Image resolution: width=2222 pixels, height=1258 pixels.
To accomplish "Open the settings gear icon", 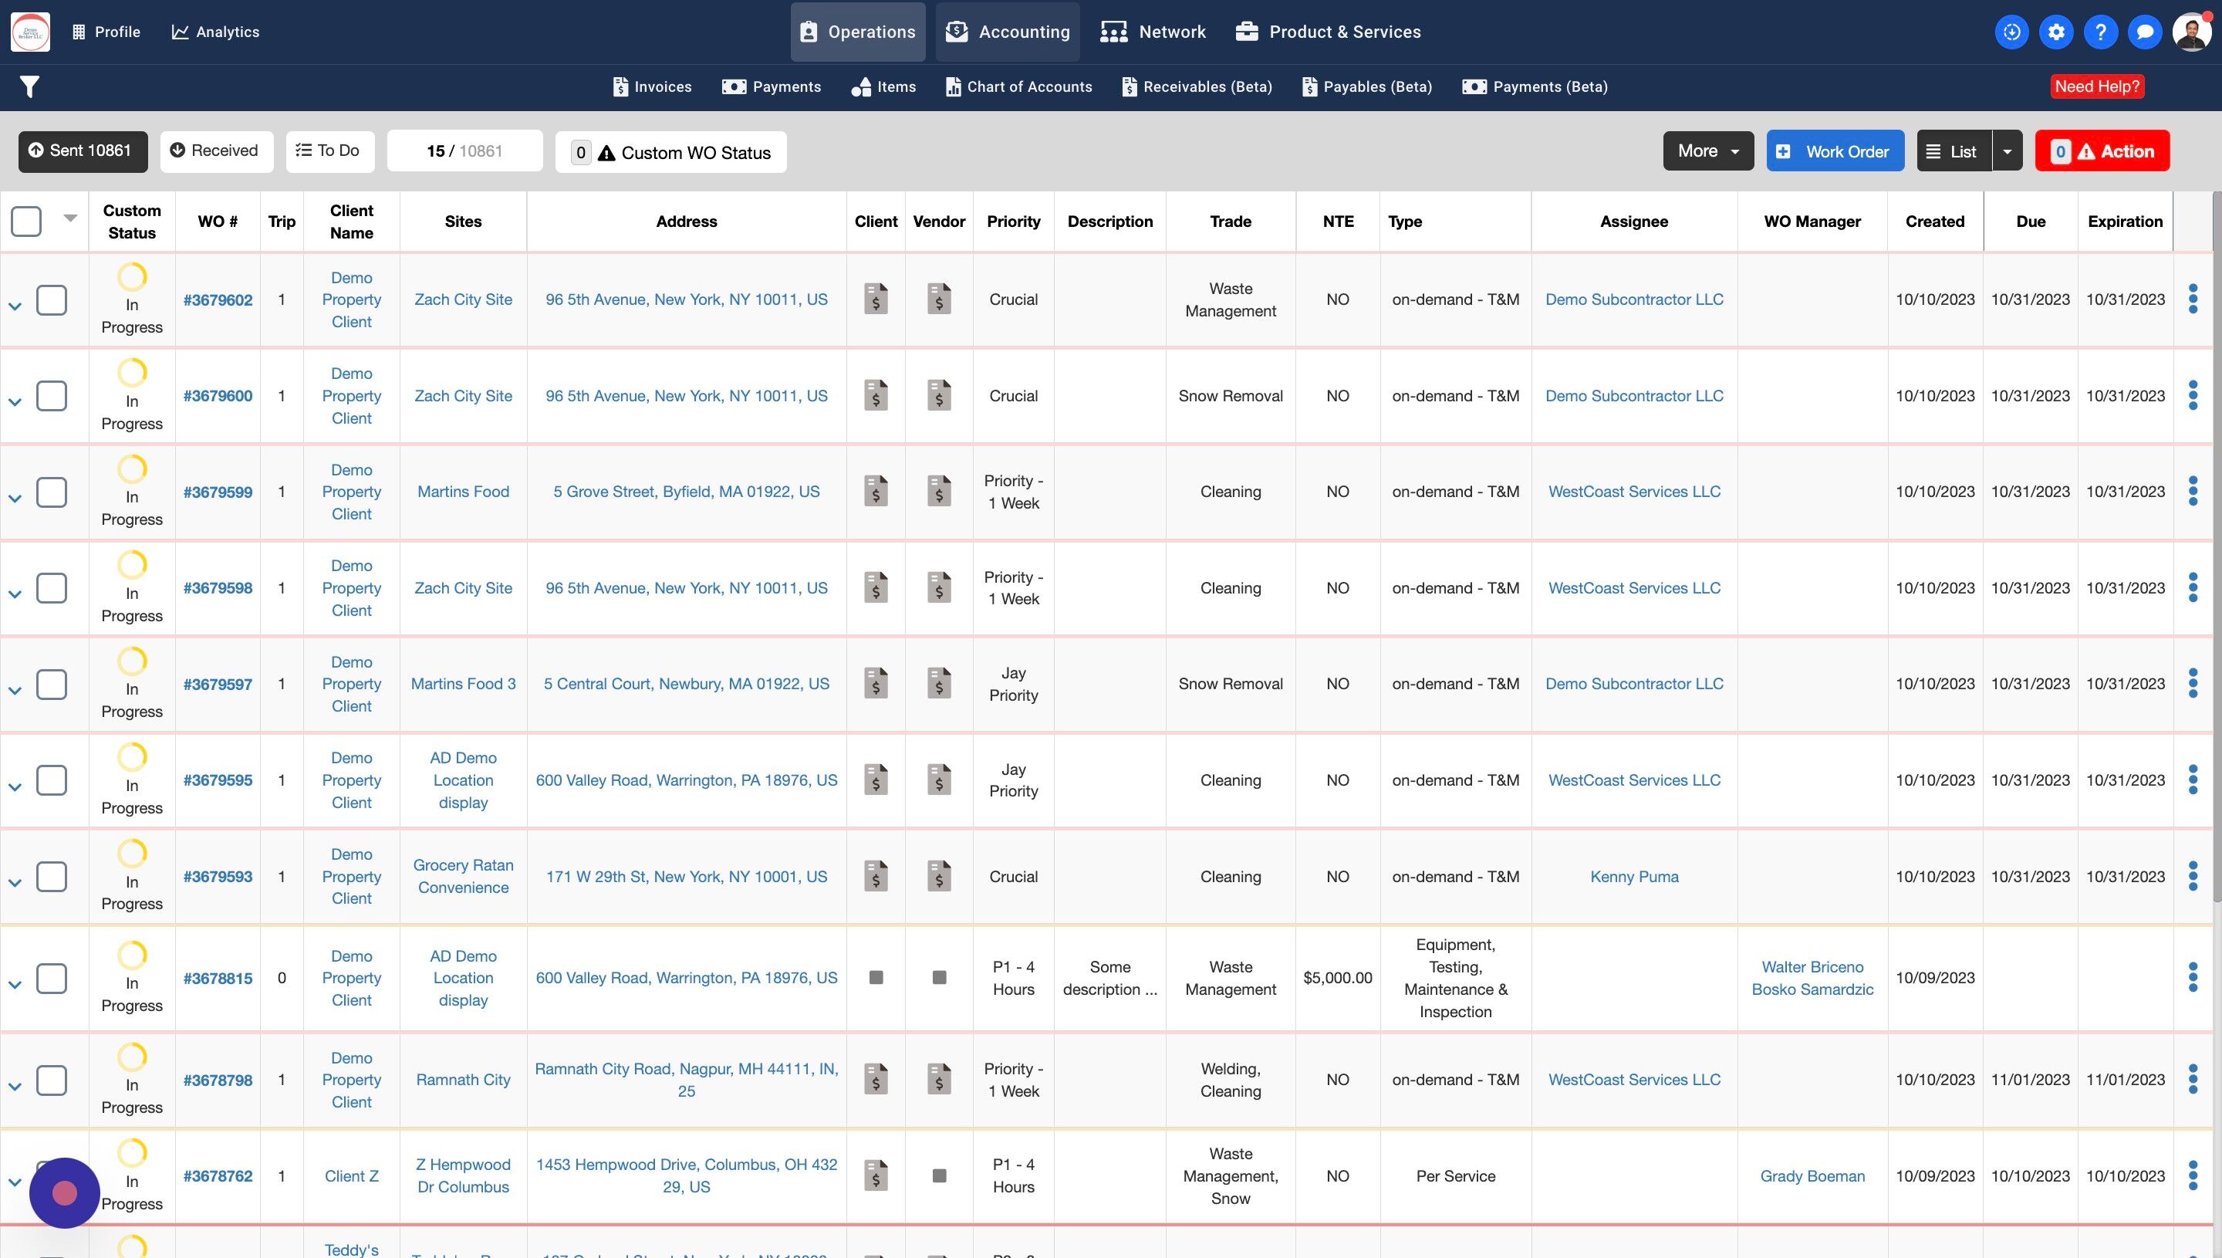I will pyautogui.click(x=2055, y=32).
